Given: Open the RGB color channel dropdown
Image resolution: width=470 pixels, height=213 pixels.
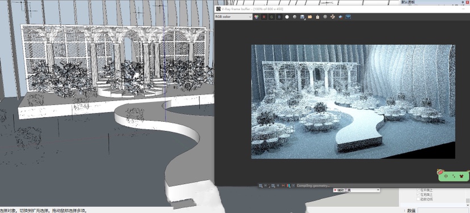Looking at the screenshot, I should 233,17.
